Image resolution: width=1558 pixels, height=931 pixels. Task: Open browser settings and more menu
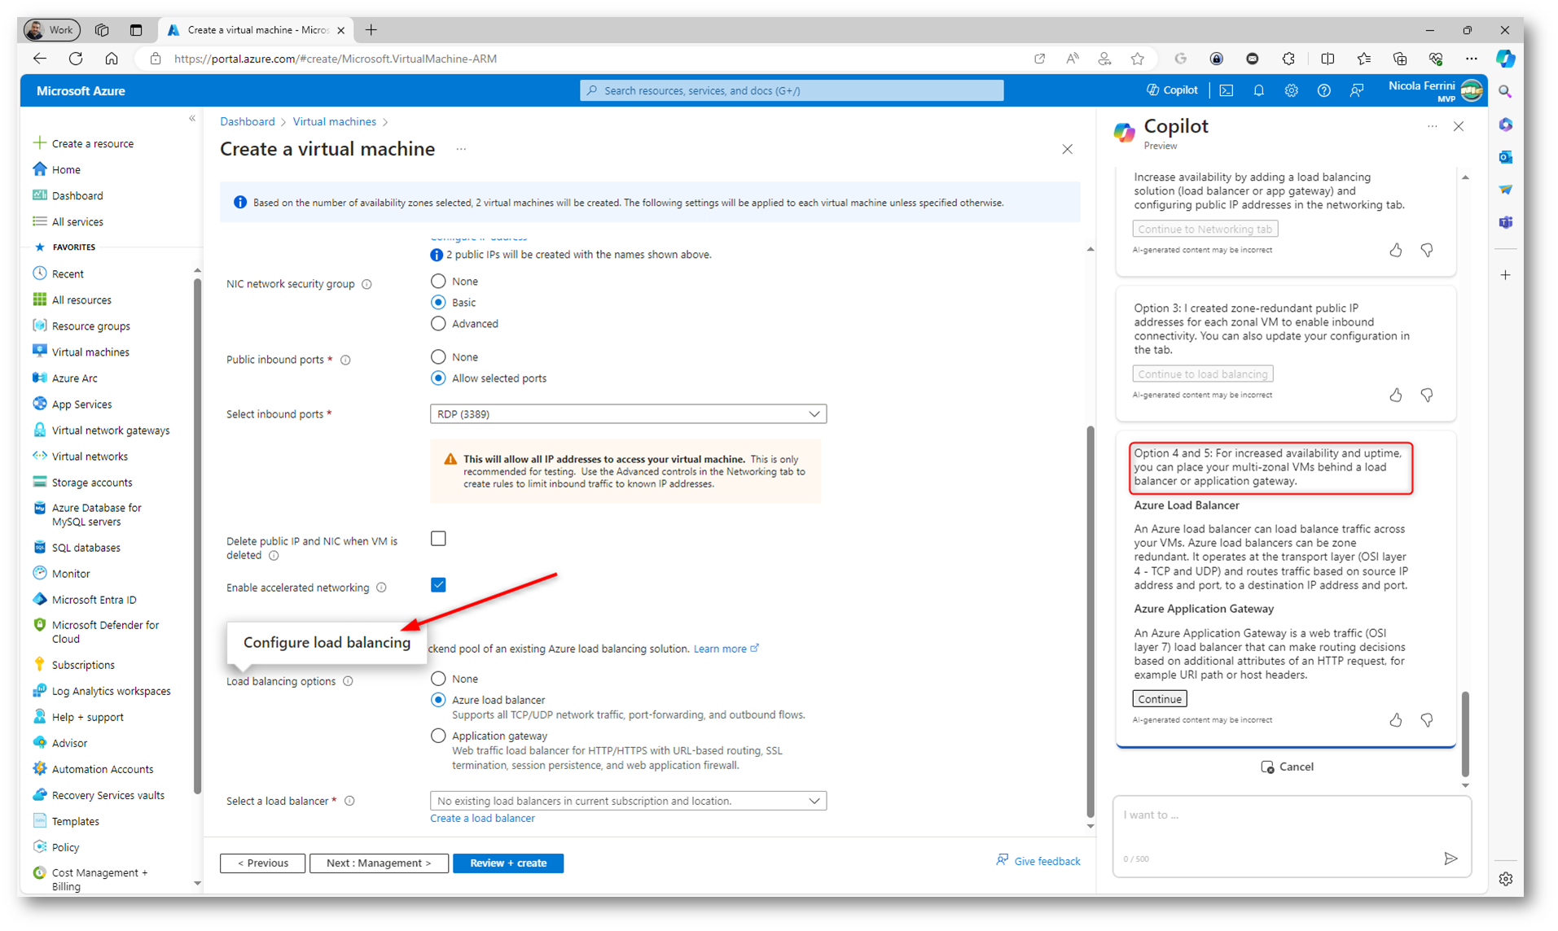coord(1471,59)
